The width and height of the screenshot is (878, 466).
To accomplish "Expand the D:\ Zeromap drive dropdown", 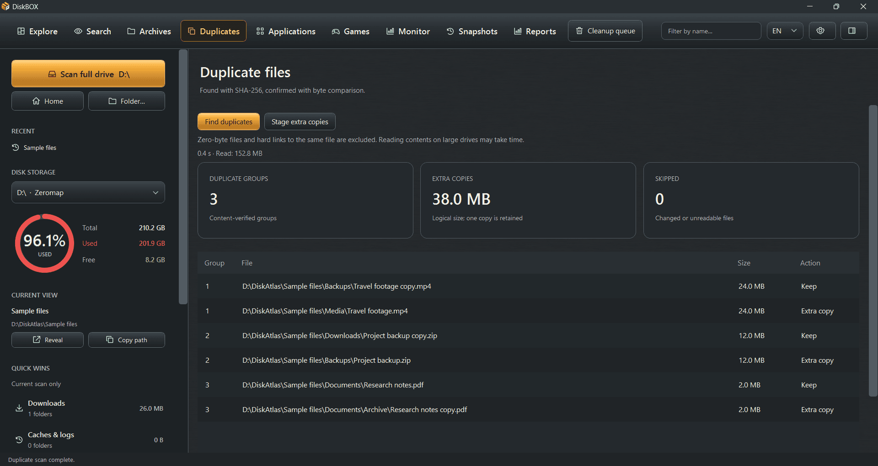I will coord(88,192).
